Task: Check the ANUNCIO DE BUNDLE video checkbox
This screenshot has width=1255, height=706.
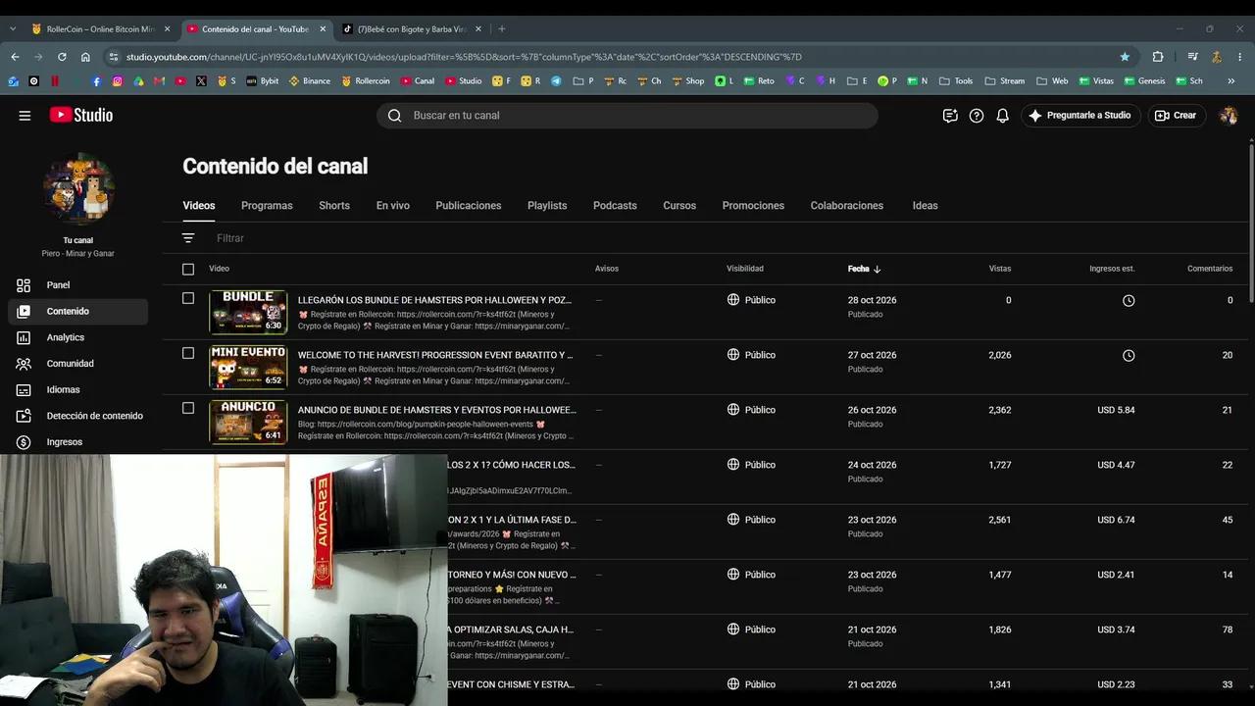Action: (x=188, y=408)
